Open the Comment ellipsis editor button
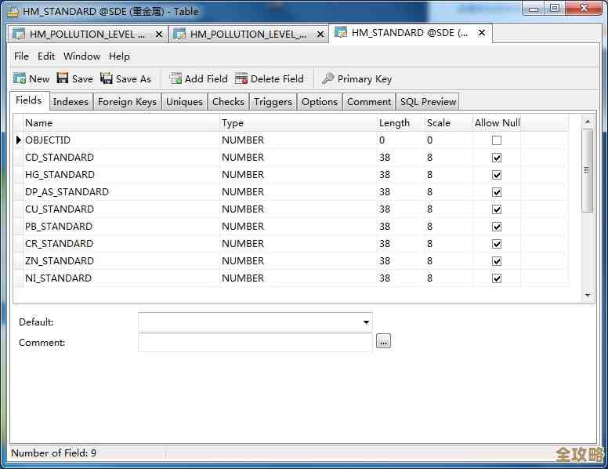608x469 pixels. tap(383, 342)
